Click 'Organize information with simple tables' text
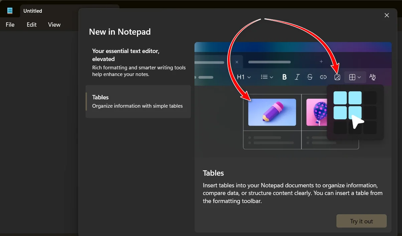This screenshot has height=236, width=402. [137, 106]
